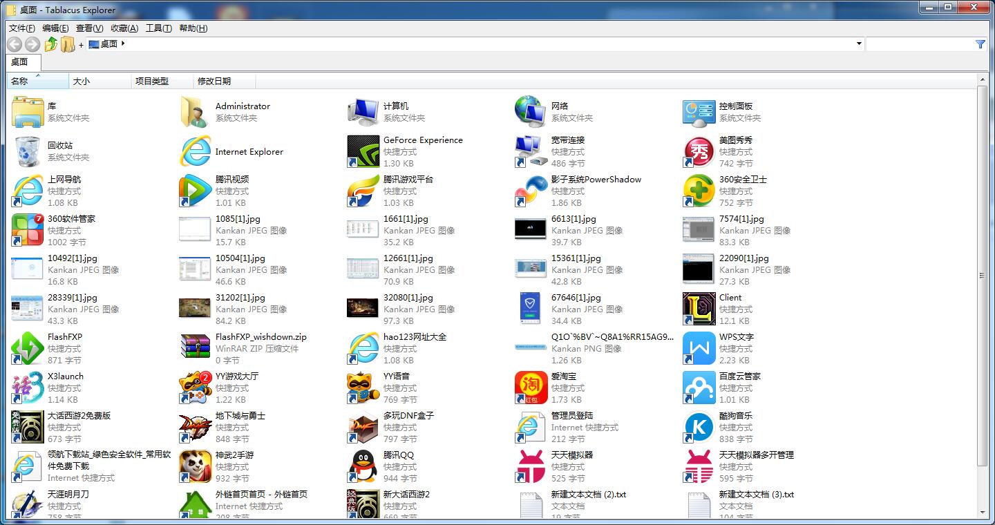The height and width of the screenshot is (525, 995).
Task: Click the scrollbar down arrow
Action: coord(983,513)
